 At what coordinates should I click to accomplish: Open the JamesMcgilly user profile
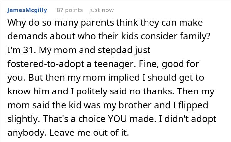tap(27, 10)
